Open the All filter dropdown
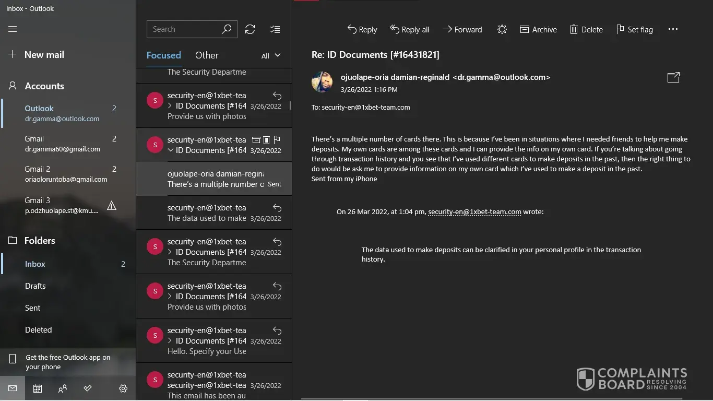Screen dimensions: 713x401 [x=271, y=55]
